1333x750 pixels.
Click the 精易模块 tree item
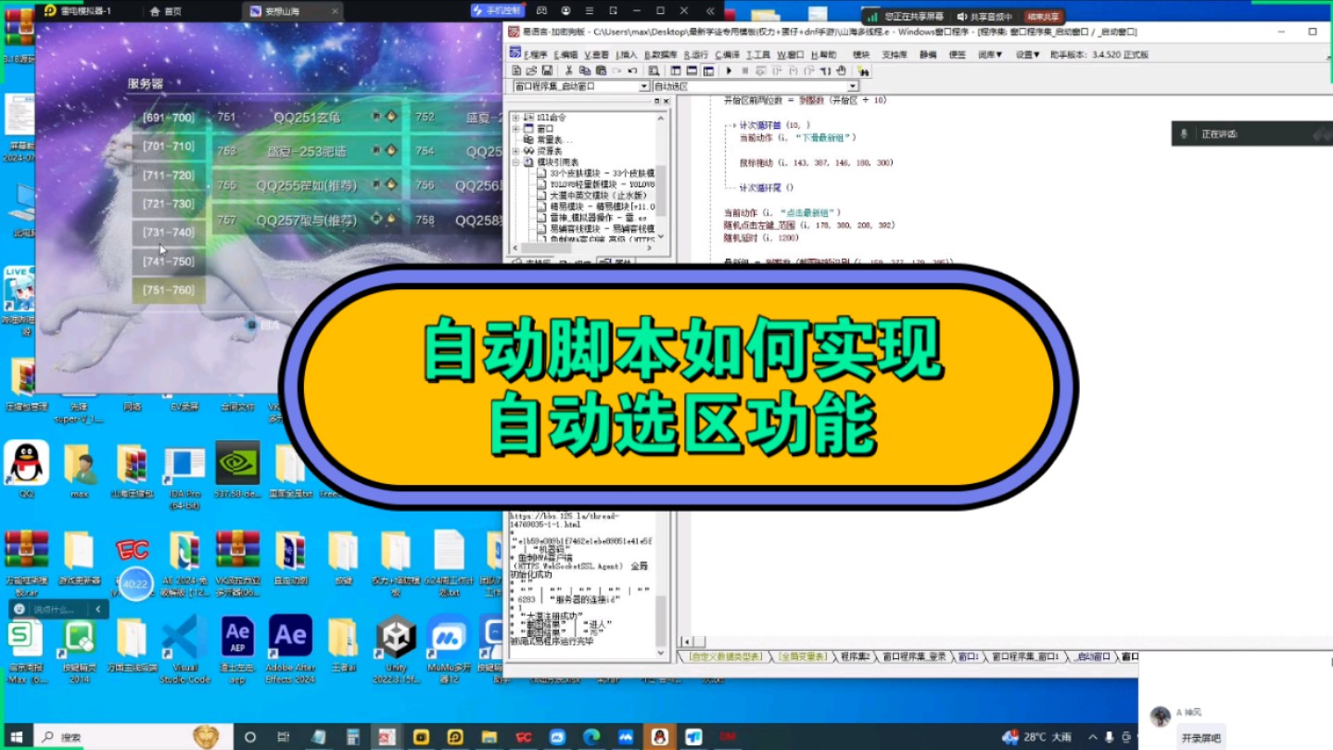(x=603, y=207)
